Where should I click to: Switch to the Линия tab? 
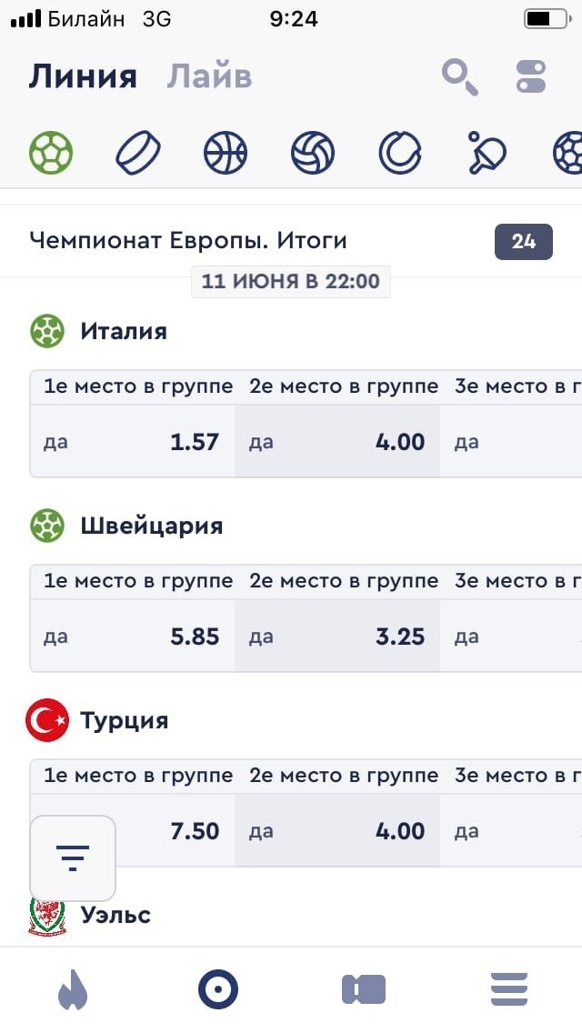[x=83, y=76]
